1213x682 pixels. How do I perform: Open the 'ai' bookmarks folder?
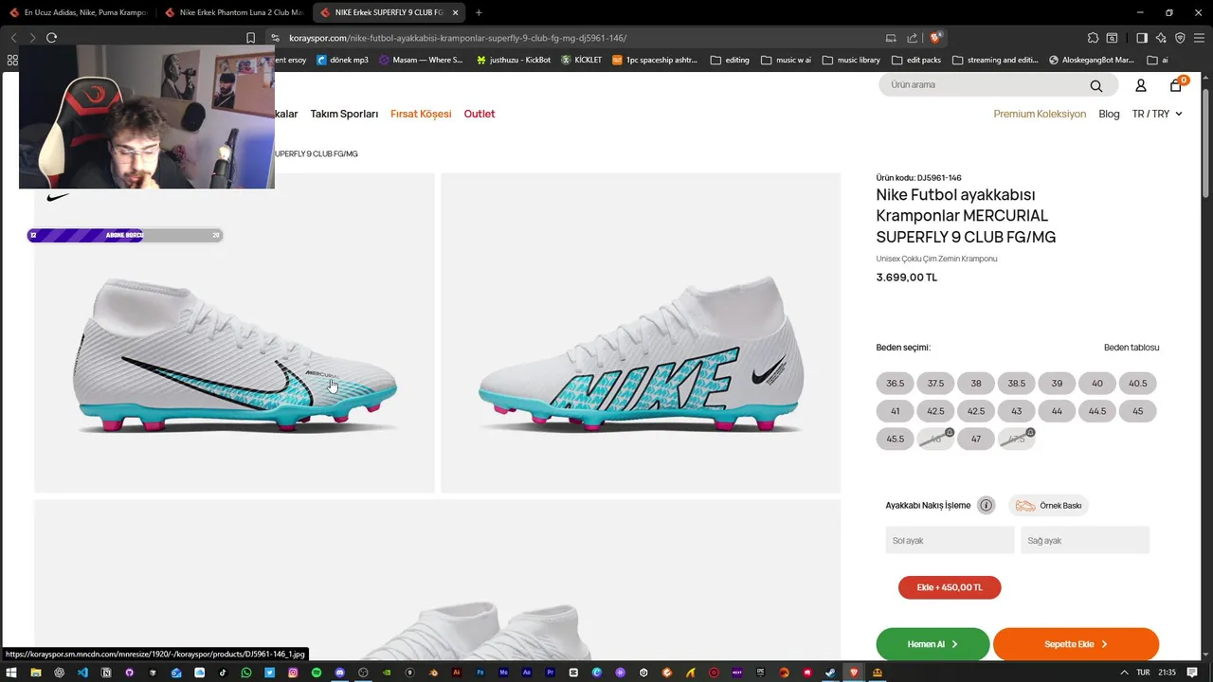(1157, 60)
